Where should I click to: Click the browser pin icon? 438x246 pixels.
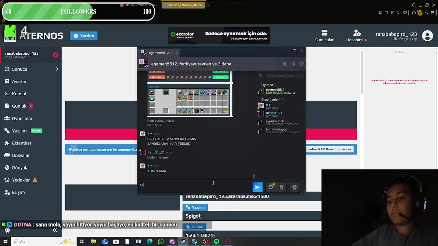tap(380, 13)
